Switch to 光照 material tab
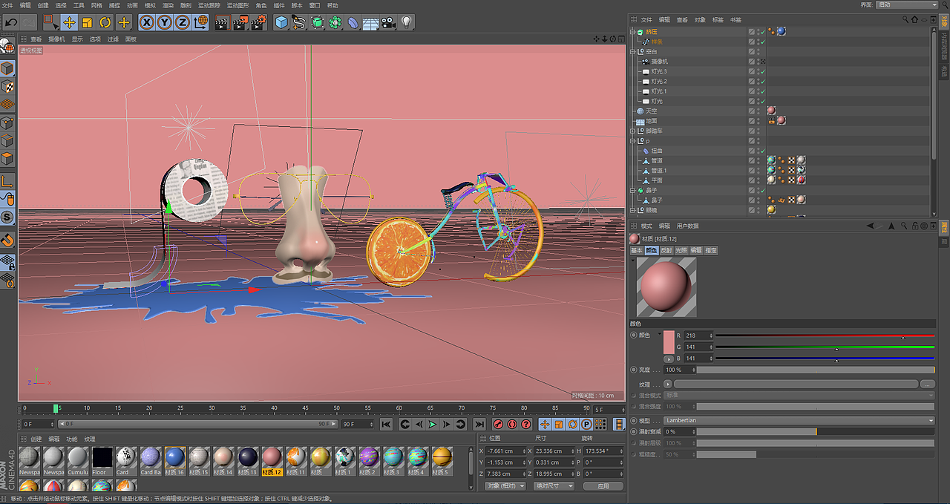Screen dimensions: 950x504 [x=681, y=251]
